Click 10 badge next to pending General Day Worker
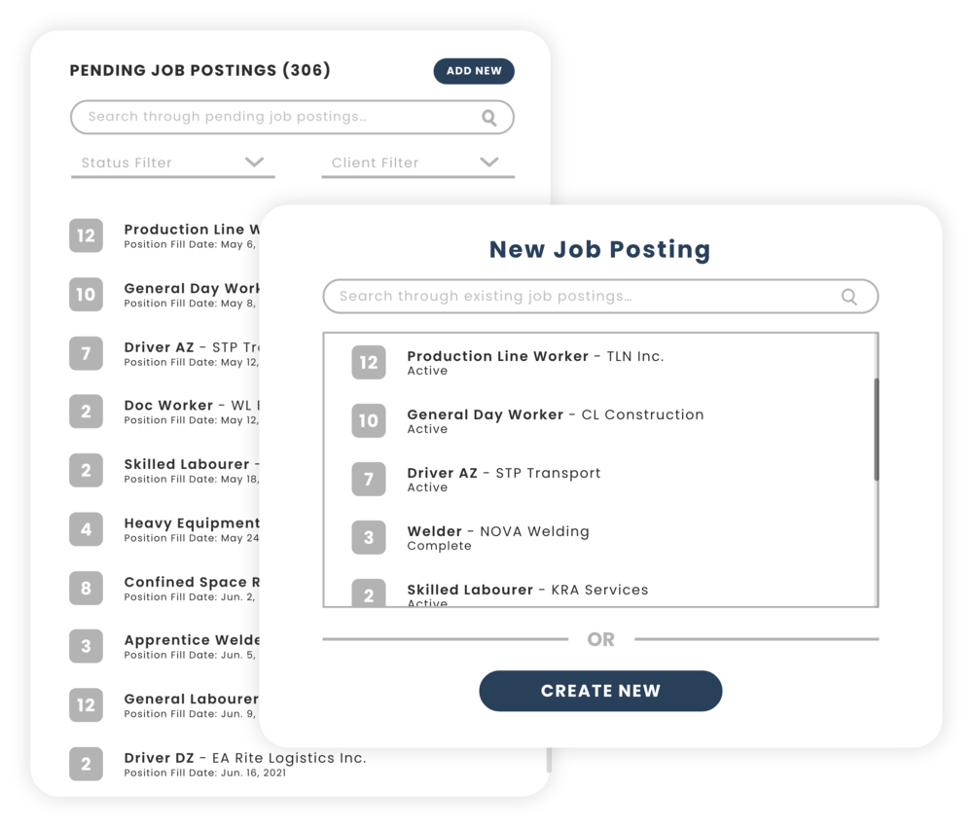Image resolution: width=973 pixels, height=827 pixels. click(x=86, y=295)
